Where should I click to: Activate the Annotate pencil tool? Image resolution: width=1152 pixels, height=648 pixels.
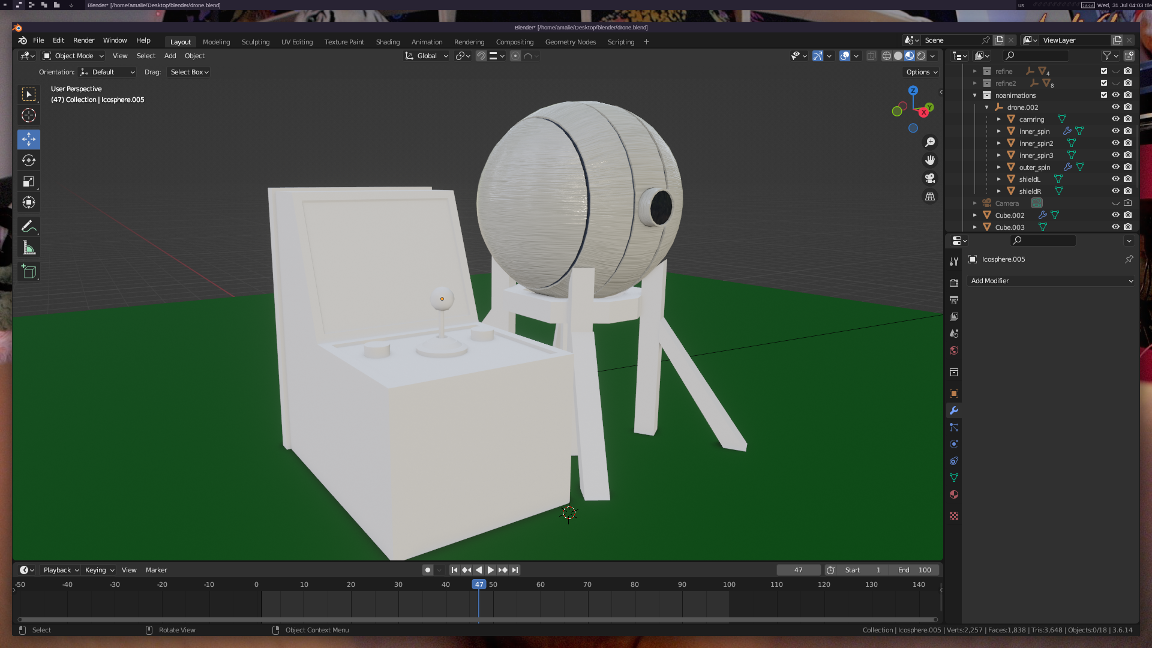[x=28, y=227]
